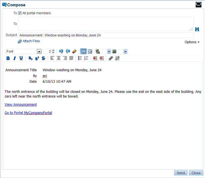Click the Compose envelope icon
The image size is (205, 178).
pyautogui.click(x=4, y=5)
